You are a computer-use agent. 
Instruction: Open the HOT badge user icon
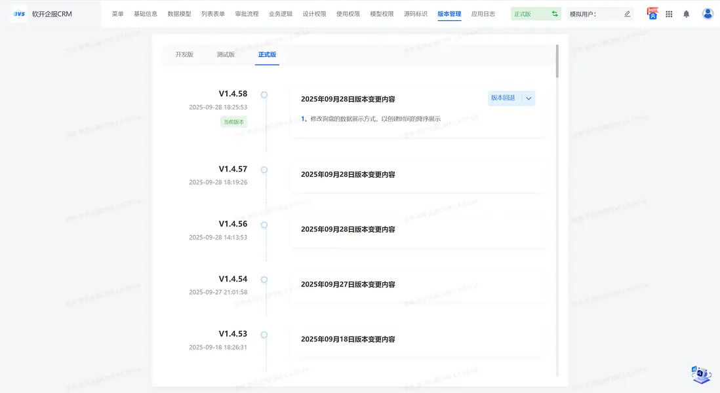[x=652, y=13]
